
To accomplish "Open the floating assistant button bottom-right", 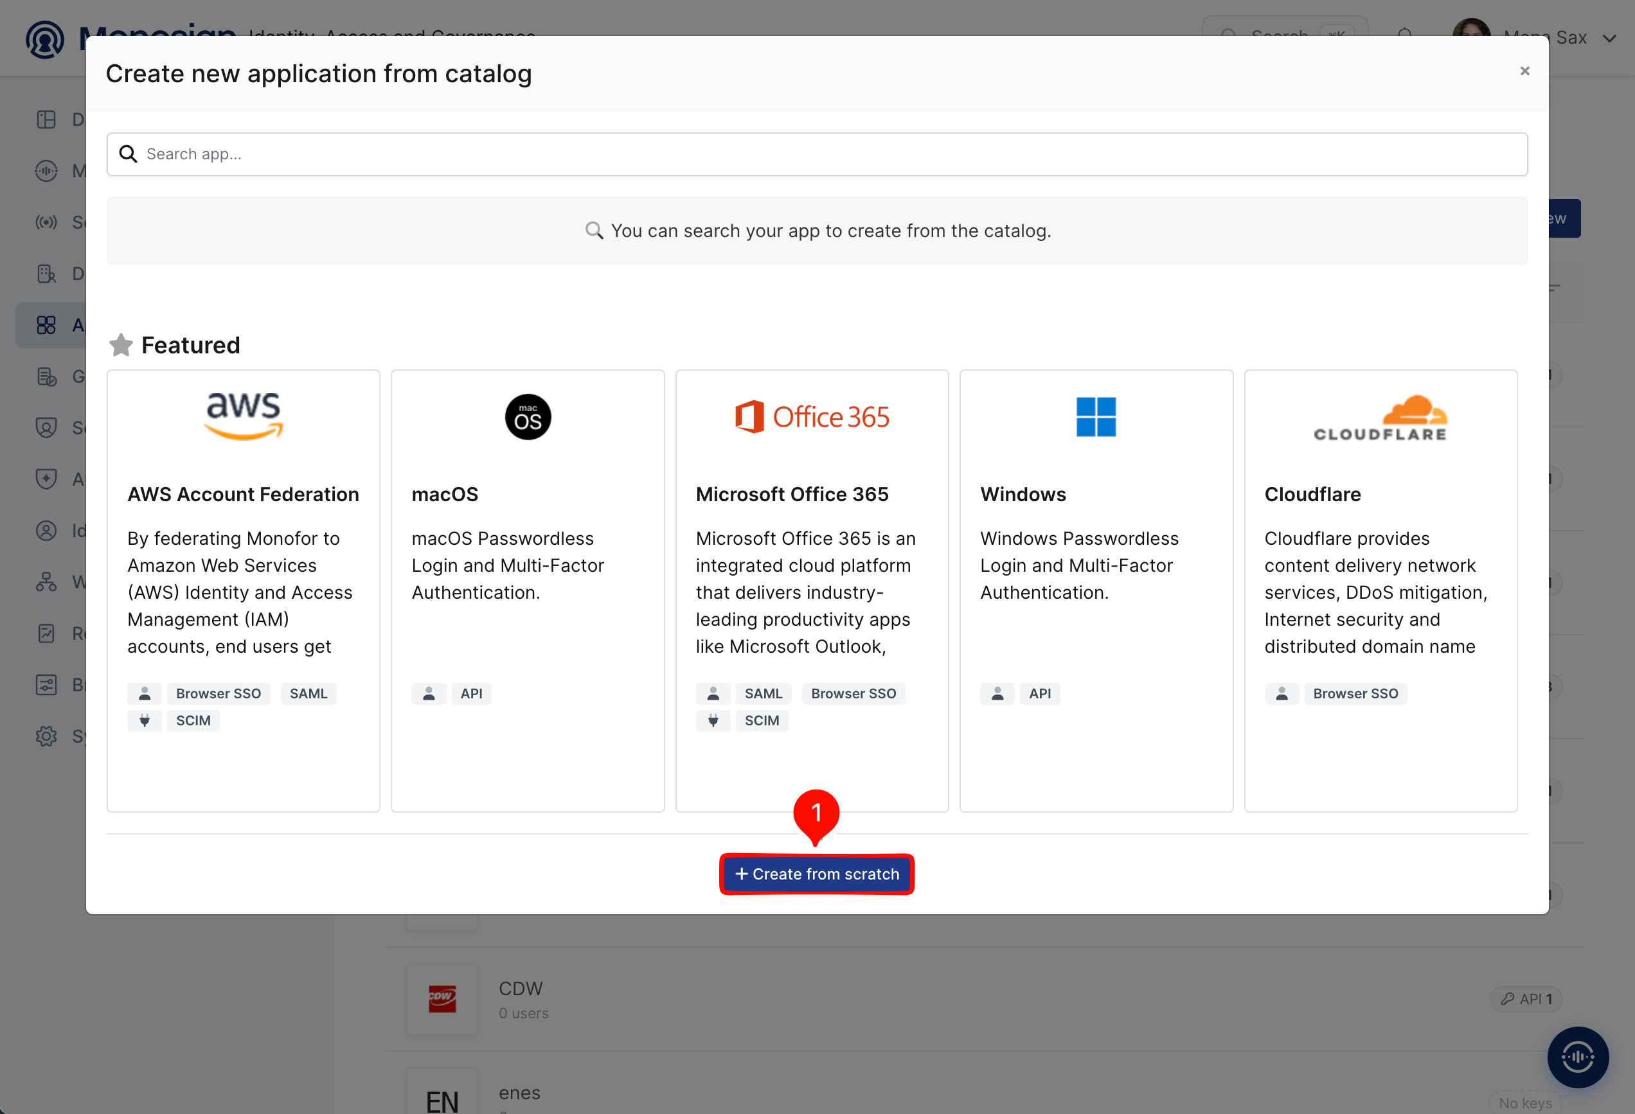I will pos(1577,1056).
